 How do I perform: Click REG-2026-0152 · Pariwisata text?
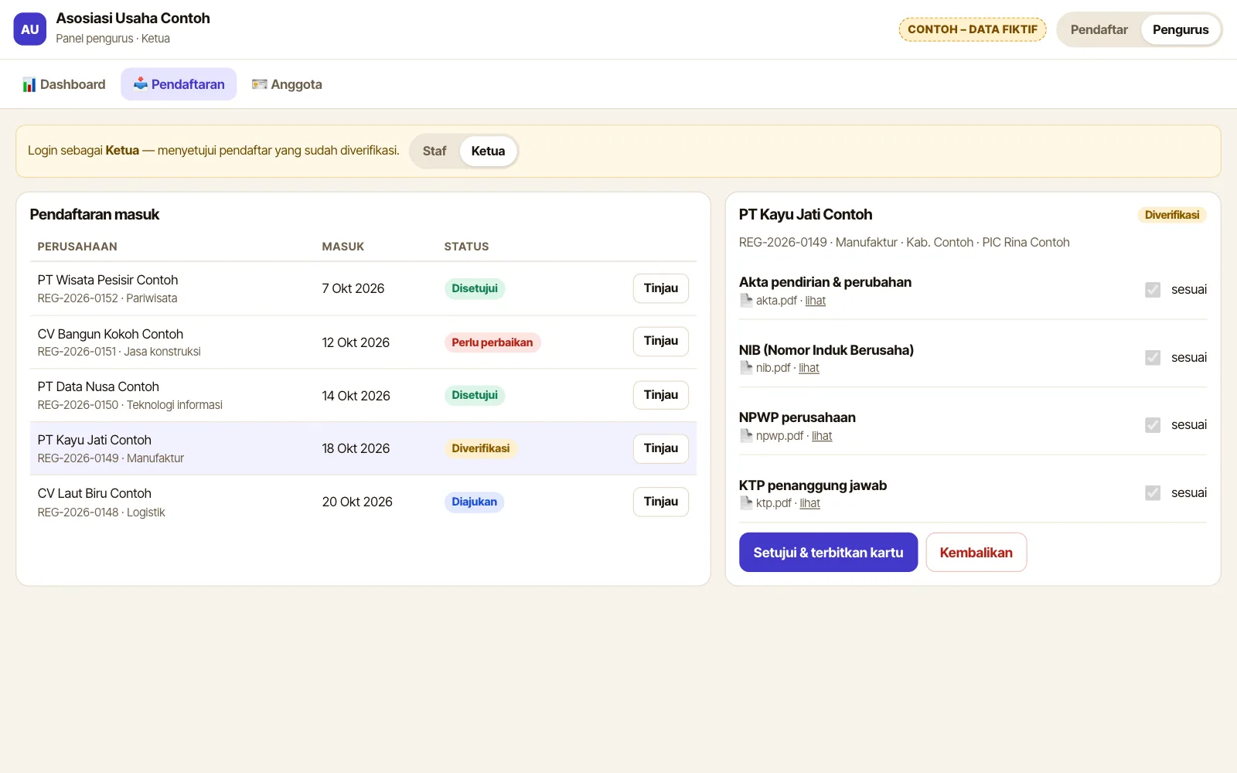click(107, 298)
